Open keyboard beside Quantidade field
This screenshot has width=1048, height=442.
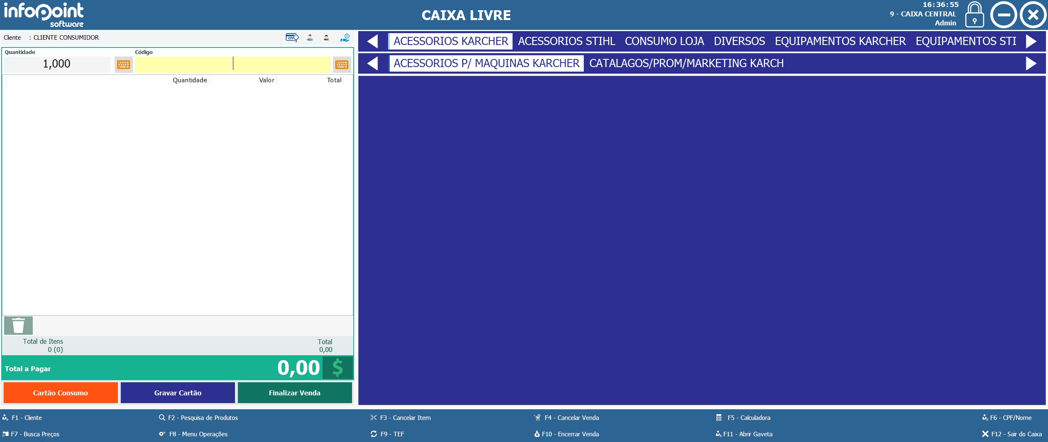(x=124, y=65)
